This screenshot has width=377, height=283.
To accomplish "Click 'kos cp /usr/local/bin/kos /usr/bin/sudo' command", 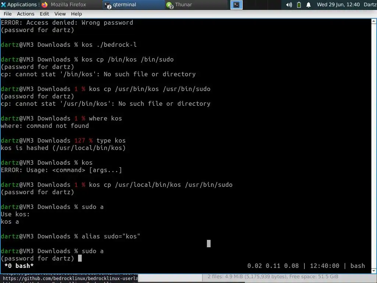I will (161, 185).
